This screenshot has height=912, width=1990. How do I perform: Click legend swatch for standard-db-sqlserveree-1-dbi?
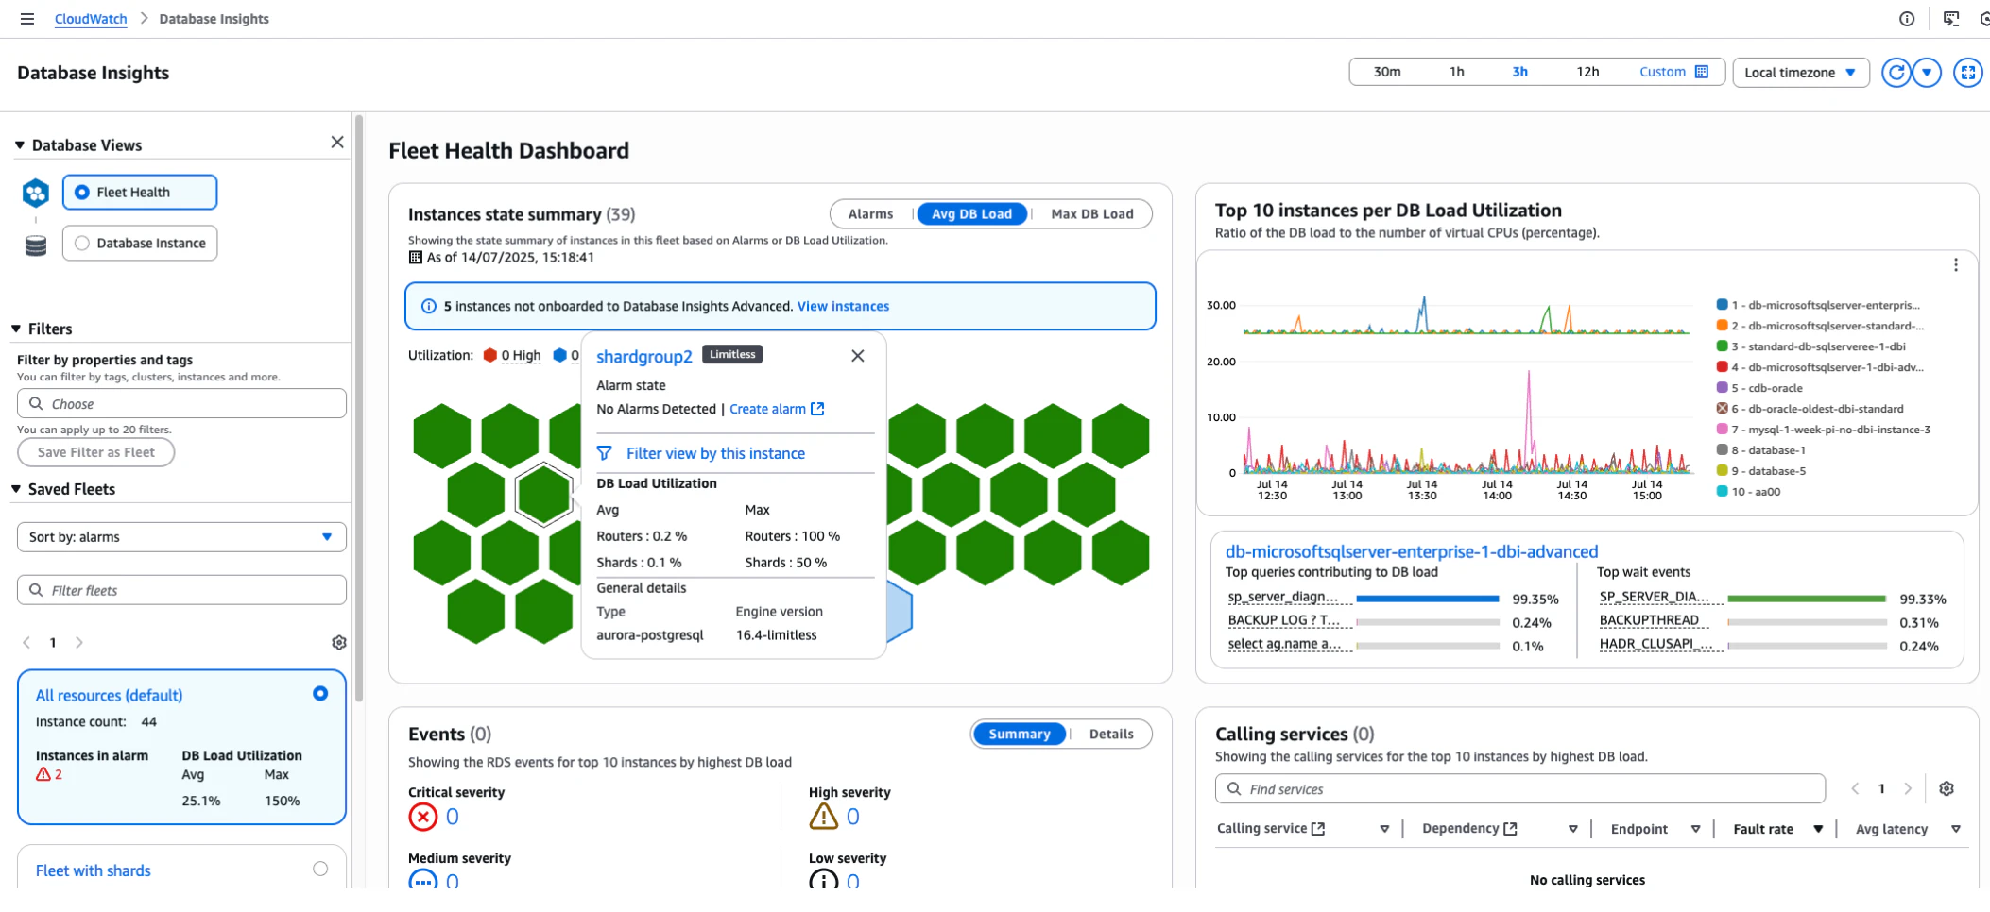pos(1723,346)
